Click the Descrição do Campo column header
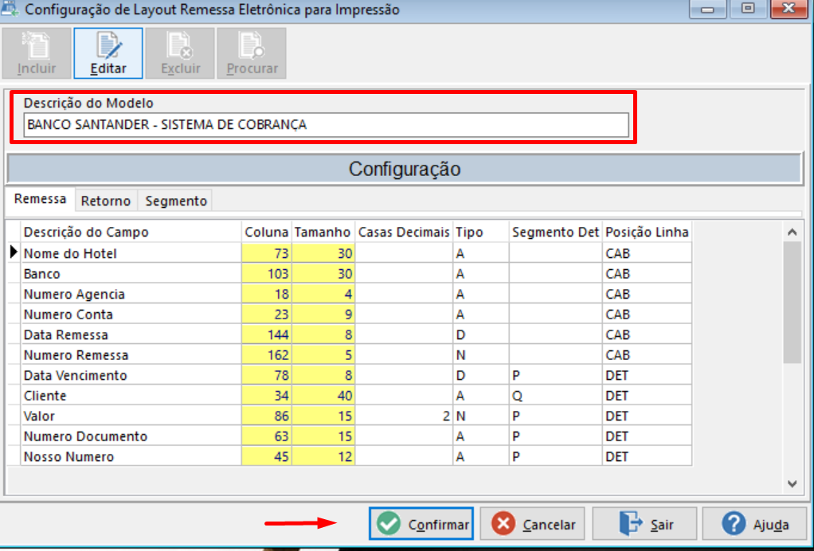The width and height of the screenshot is (814, 551). pos(131,232)
